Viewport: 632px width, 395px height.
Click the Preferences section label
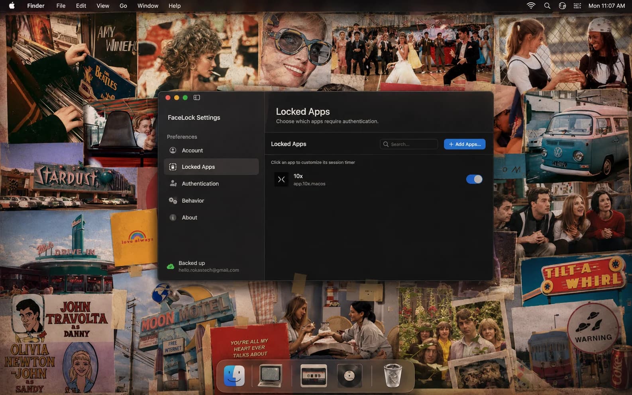(x=182, y=137)
